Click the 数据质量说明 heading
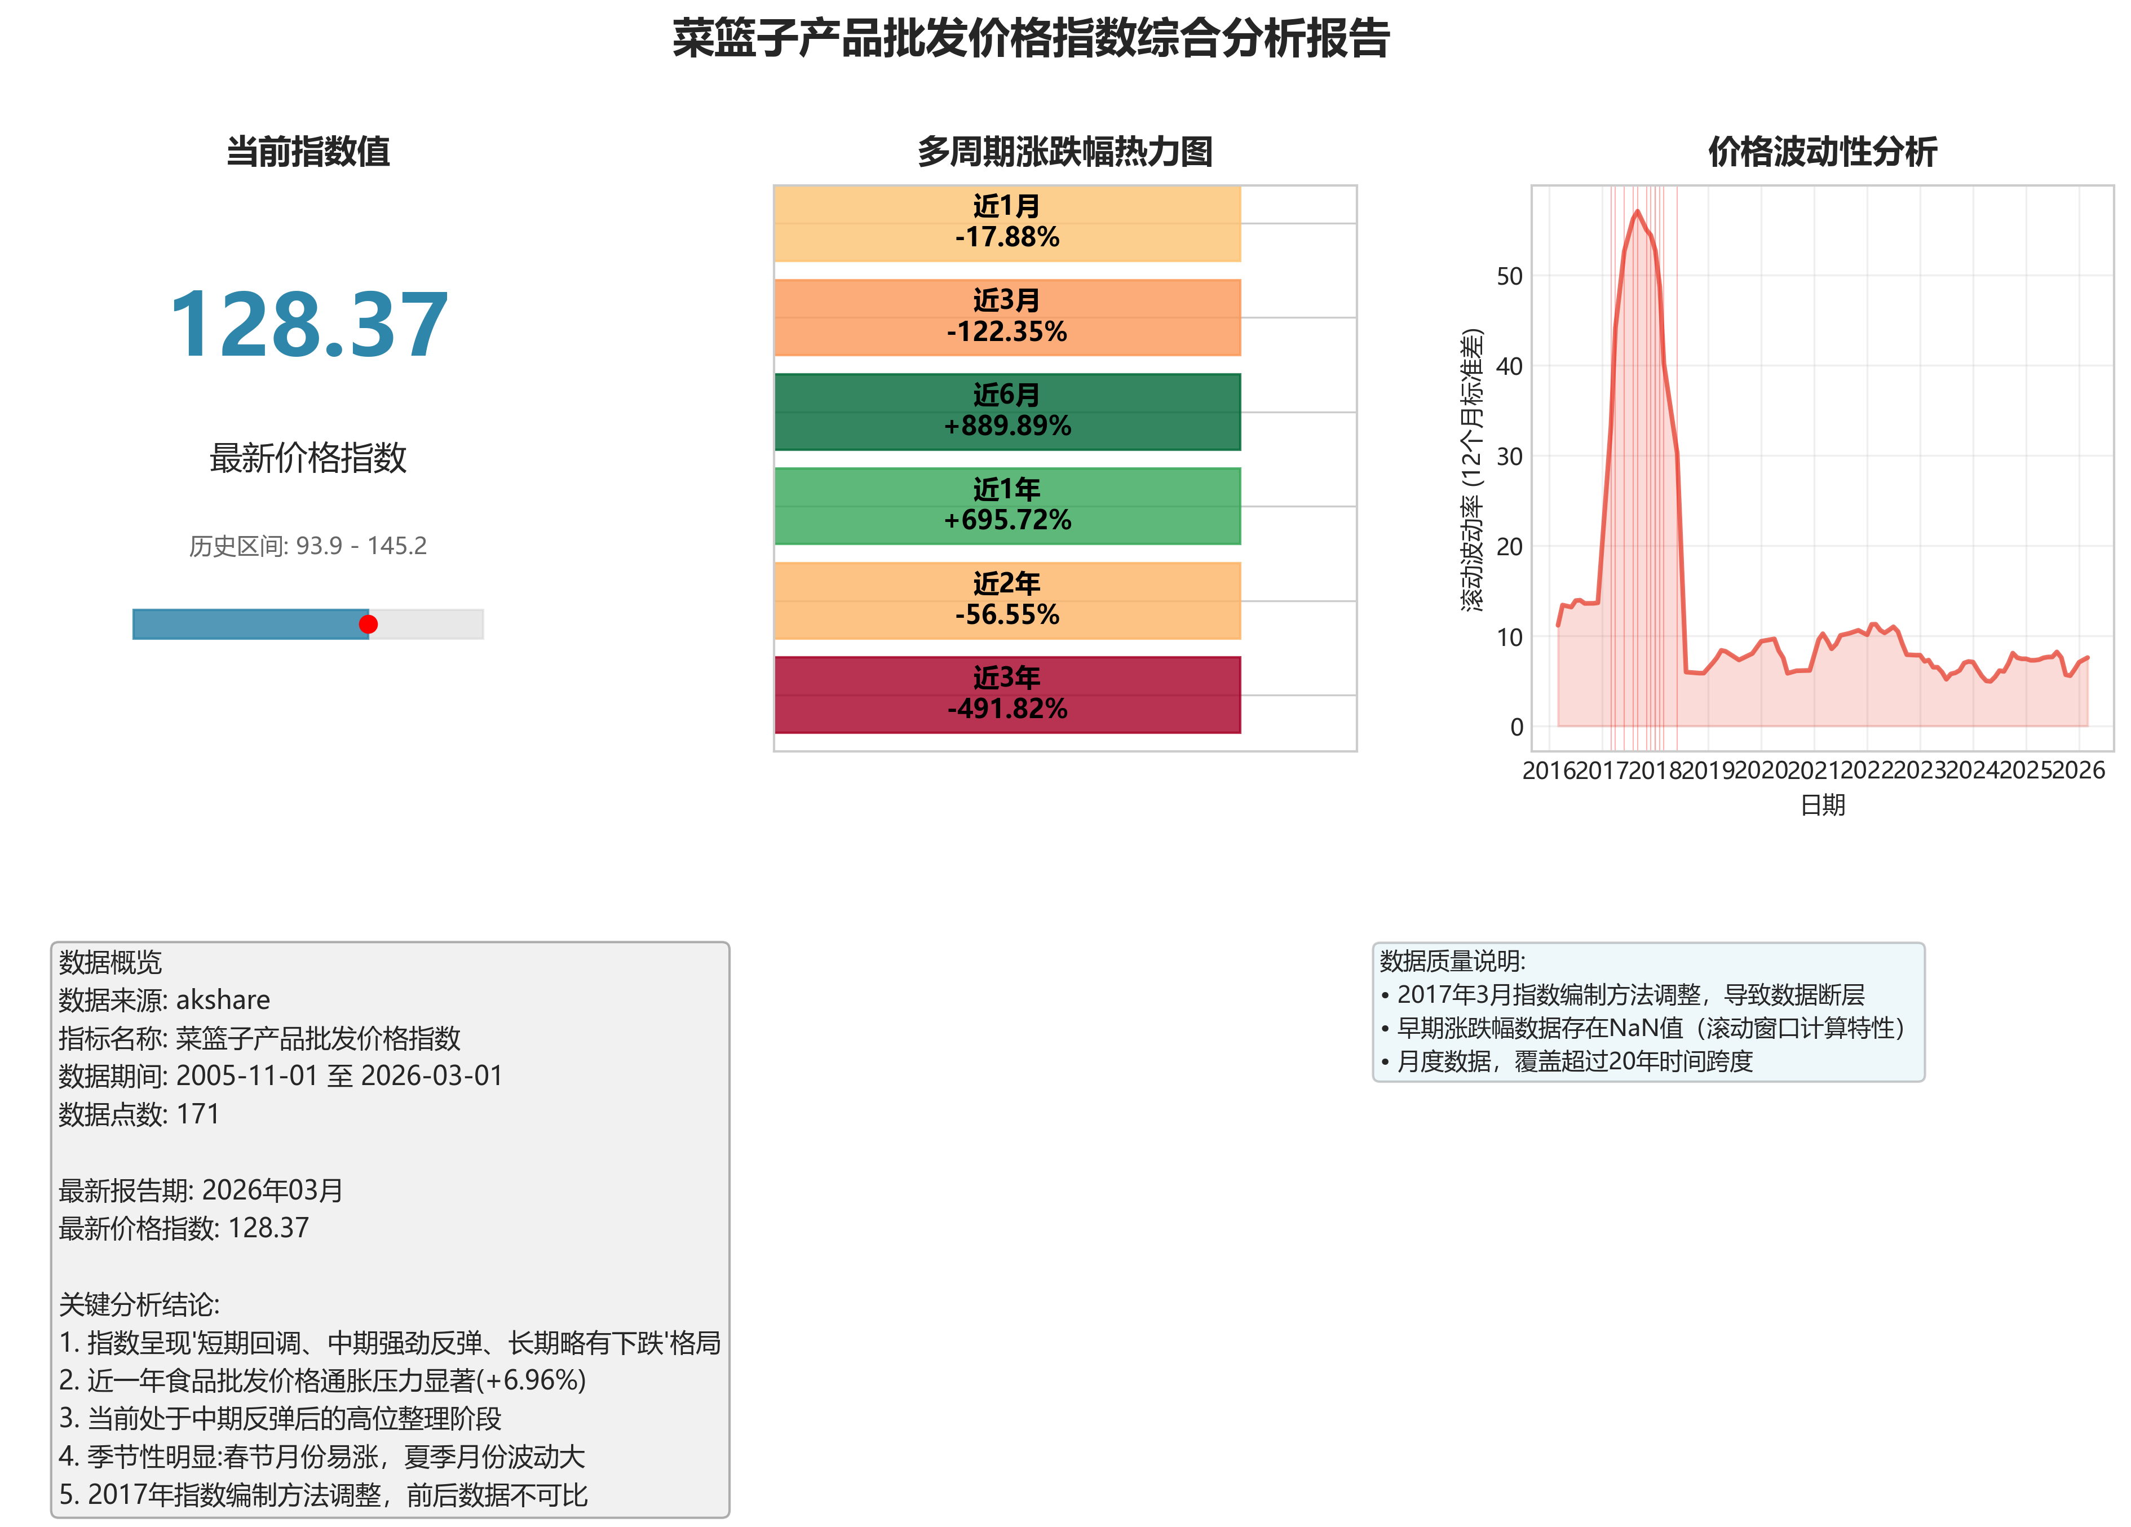The height and width of the screenshot is (1527, 2131). (1452, 961)
